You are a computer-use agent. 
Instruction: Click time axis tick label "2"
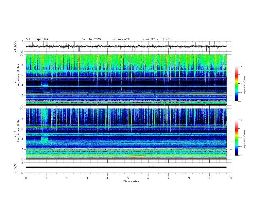click(67, 178)
